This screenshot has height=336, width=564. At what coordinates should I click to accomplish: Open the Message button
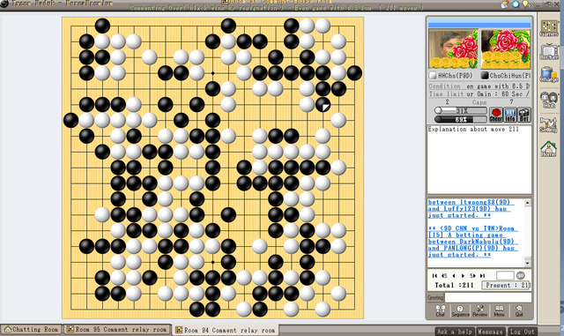491,332
